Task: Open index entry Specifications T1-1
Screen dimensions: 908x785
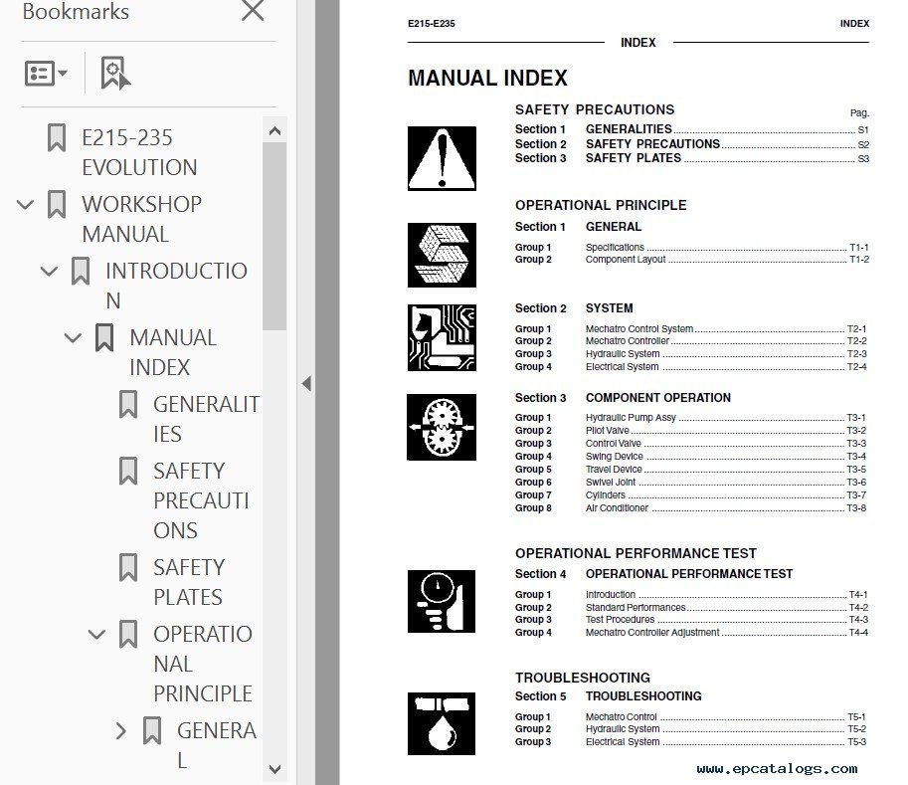Action: [692, 248]
